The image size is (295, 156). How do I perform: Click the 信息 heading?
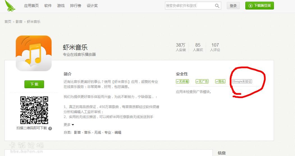[x=222, y=153]
